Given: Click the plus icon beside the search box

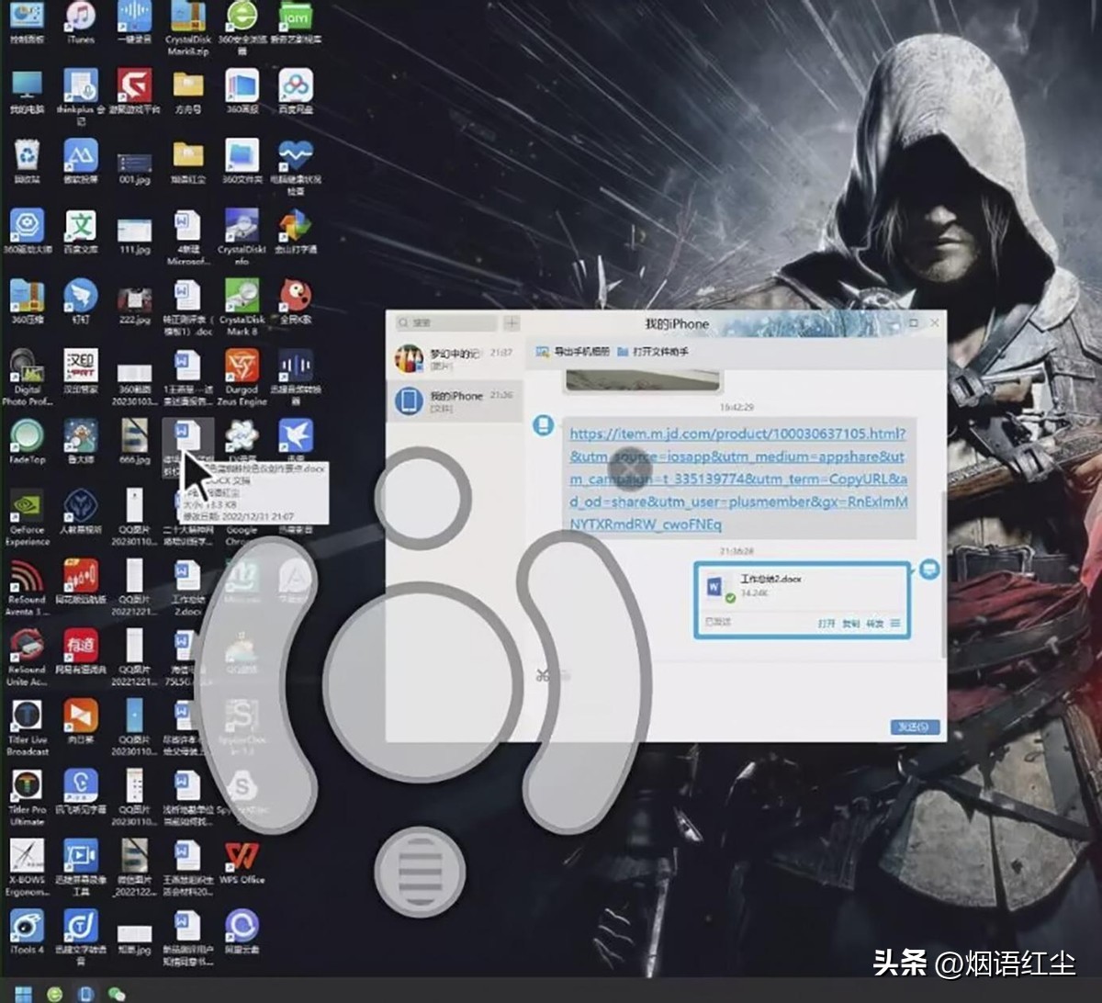Looking at the screenshot, I should [512, 323].
